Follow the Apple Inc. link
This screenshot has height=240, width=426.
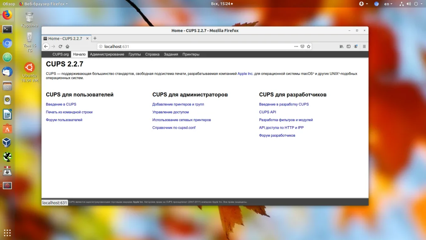click(x=245, y=74)
